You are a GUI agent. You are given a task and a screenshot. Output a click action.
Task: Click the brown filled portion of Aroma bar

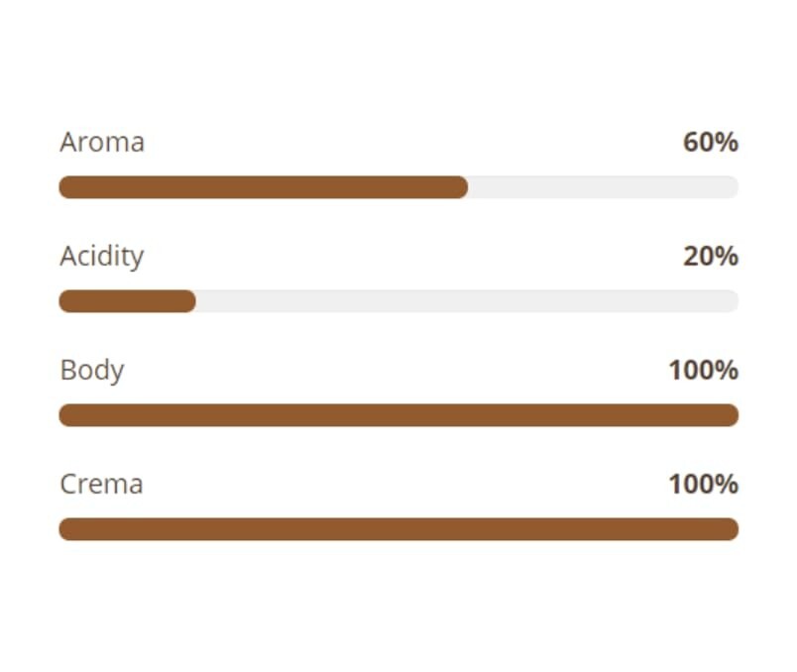tap(263, 187)
